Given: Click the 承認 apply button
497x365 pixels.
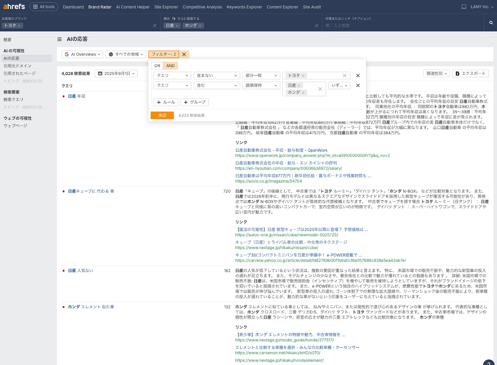Looking at the screenshot, I should tap(162, 115).
